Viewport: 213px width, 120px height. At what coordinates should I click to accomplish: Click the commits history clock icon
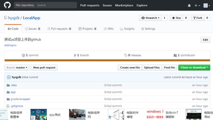[x=23, y=55]
